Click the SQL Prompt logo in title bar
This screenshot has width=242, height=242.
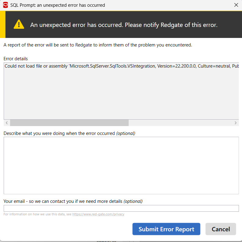(5, 5)
